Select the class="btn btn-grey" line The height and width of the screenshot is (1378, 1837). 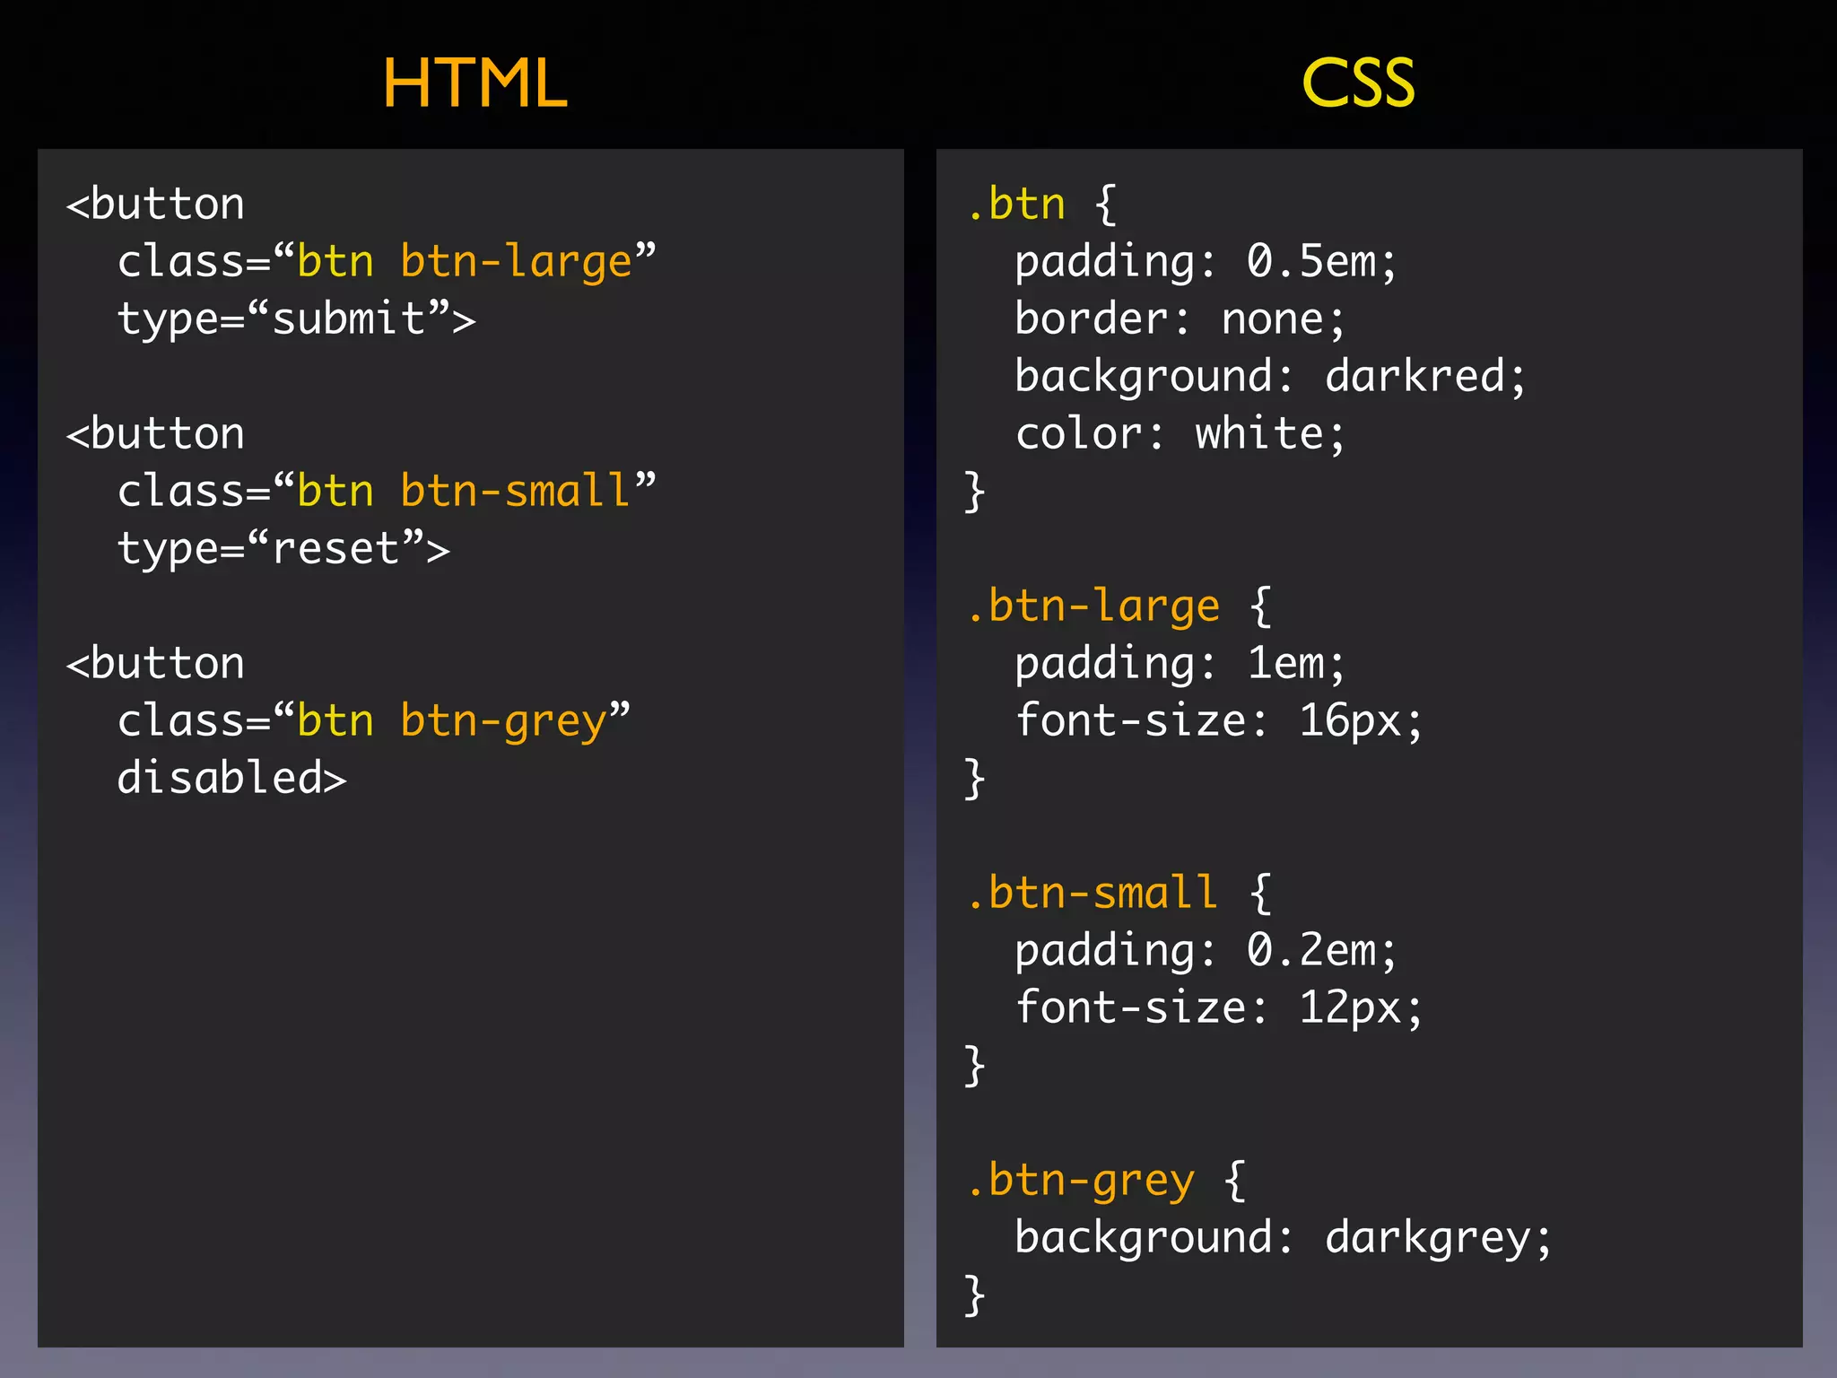(374, 721)
